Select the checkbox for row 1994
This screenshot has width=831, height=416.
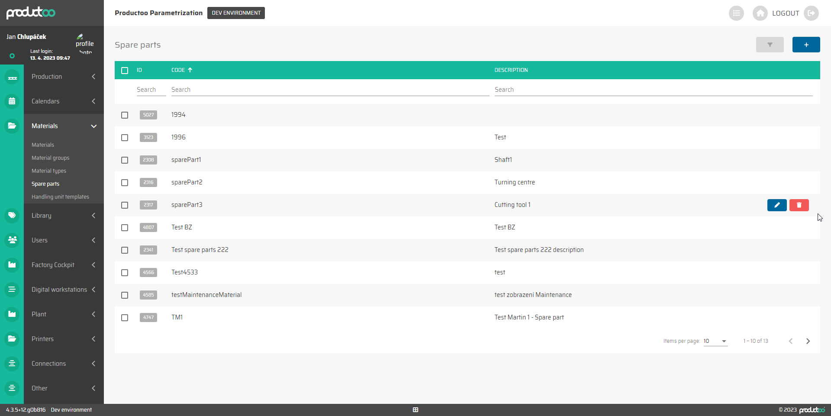(x=125, y=115)
